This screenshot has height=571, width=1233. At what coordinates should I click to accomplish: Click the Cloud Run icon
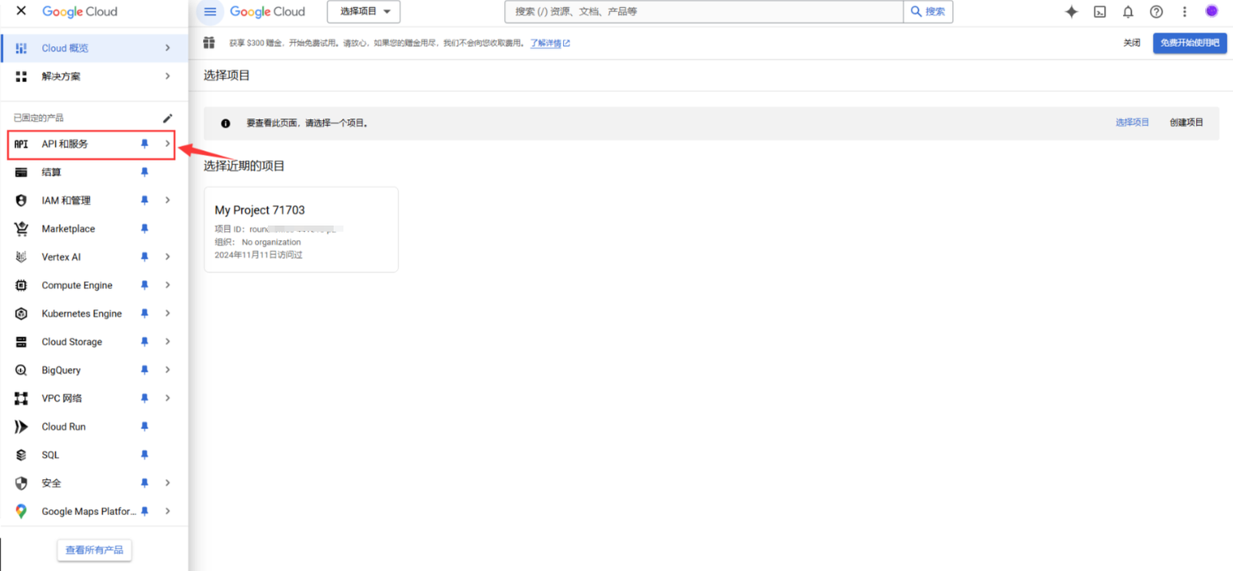click(x=21, y=426)
